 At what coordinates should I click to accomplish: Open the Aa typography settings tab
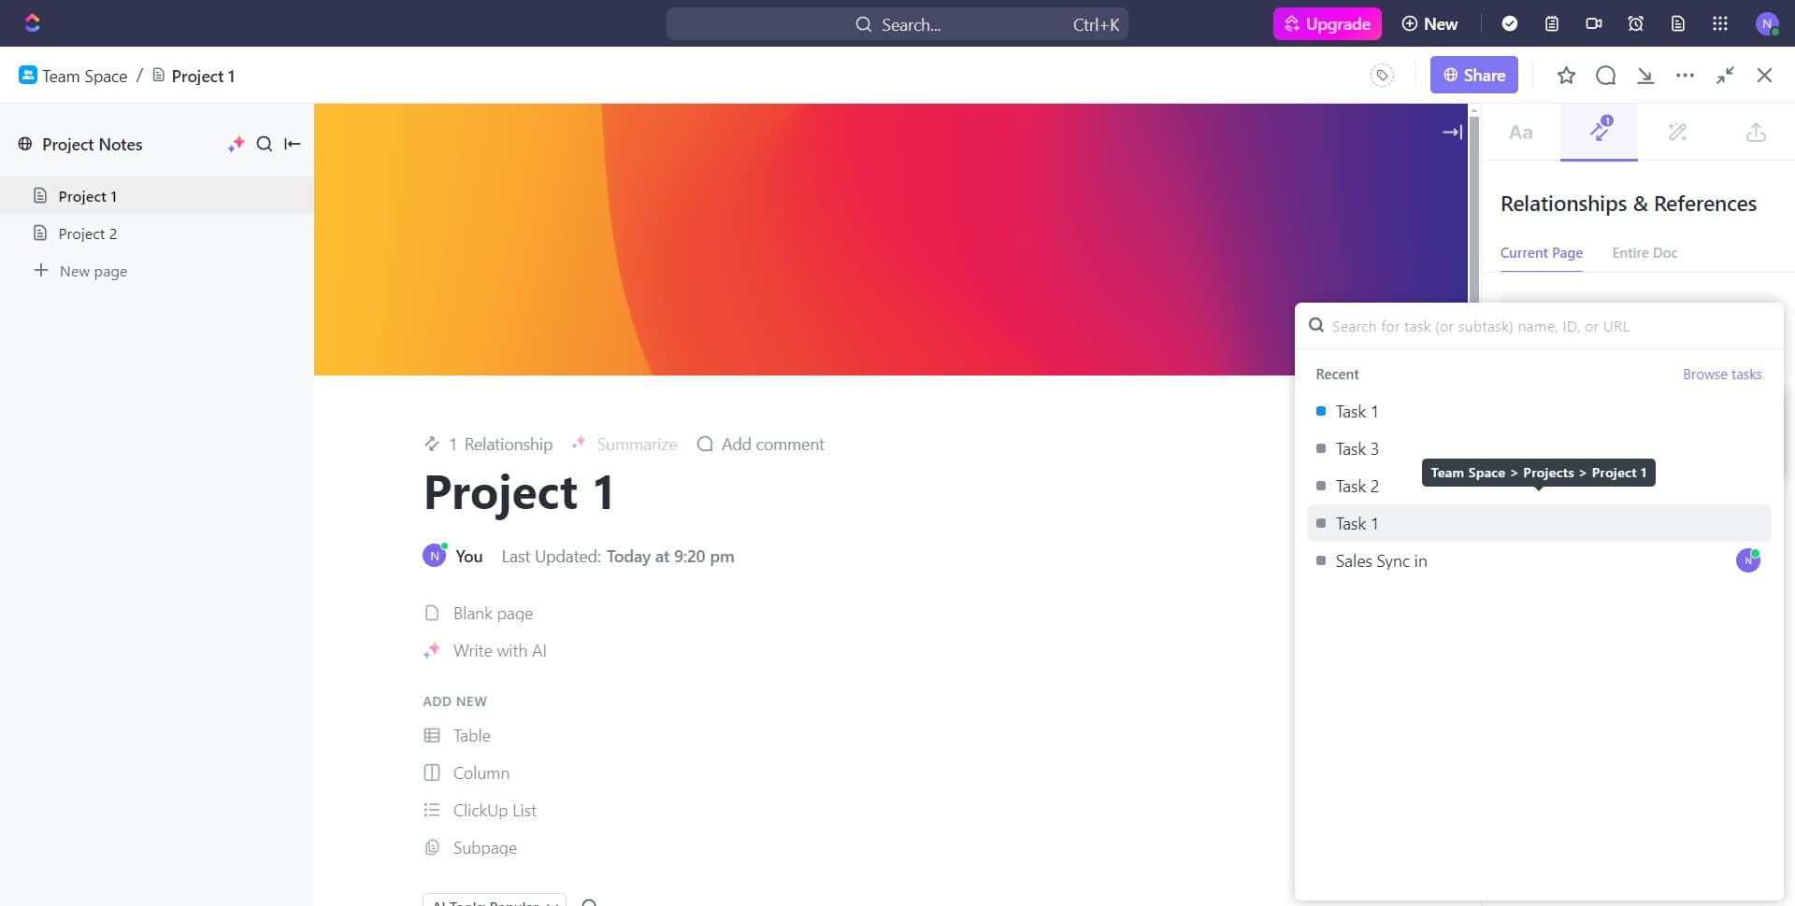1520,132
